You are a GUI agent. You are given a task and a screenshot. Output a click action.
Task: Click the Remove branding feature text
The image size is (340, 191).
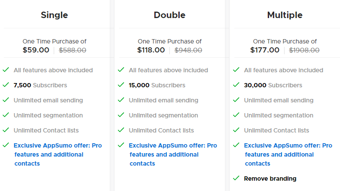tap(270, 179)
